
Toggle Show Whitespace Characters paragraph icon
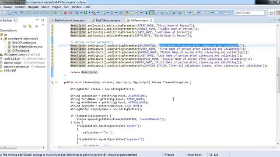(x=167, y=13)
